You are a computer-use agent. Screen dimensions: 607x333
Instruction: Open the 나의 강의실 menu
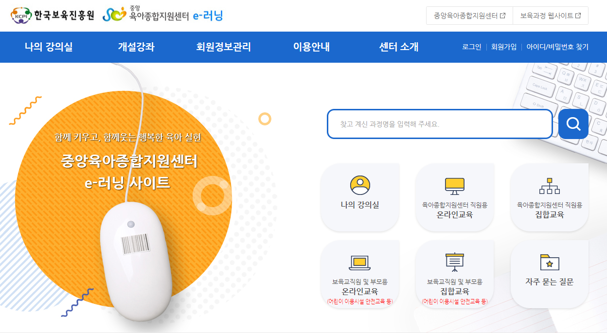[49, 47]
